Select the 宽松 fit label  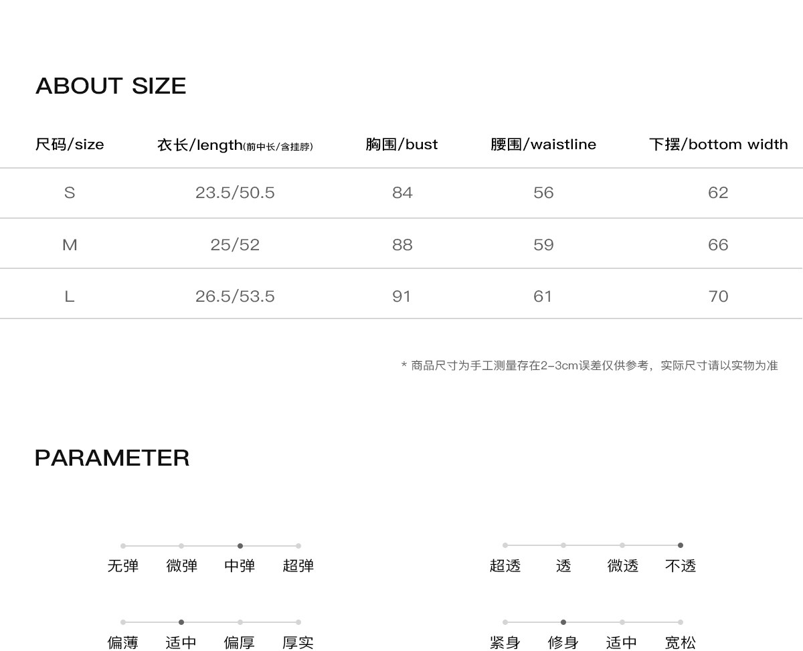pyautogui.click(x=681, y=643)
